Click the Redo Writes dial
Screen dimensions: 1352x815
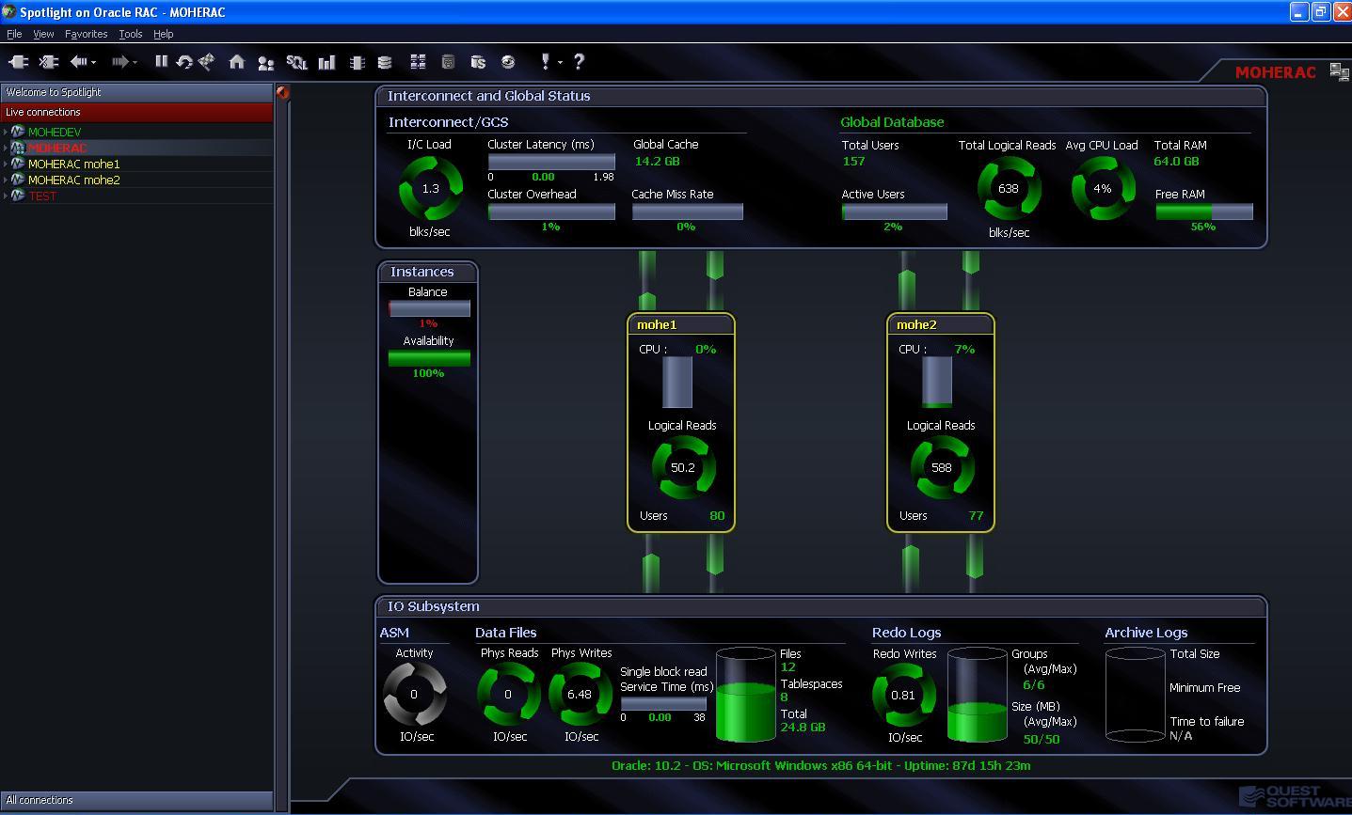pyautogui.click(x=903, y=695)
